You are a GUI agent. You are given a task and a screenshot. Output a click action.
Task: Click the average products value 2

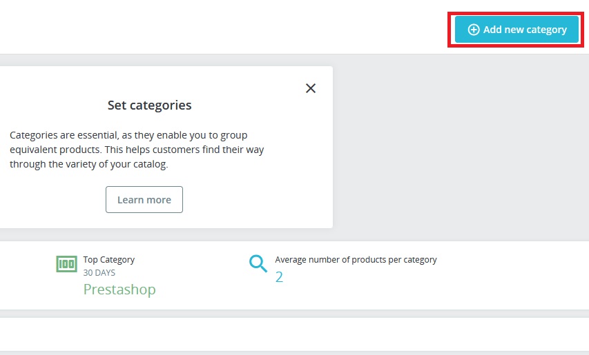coord(279,277)
